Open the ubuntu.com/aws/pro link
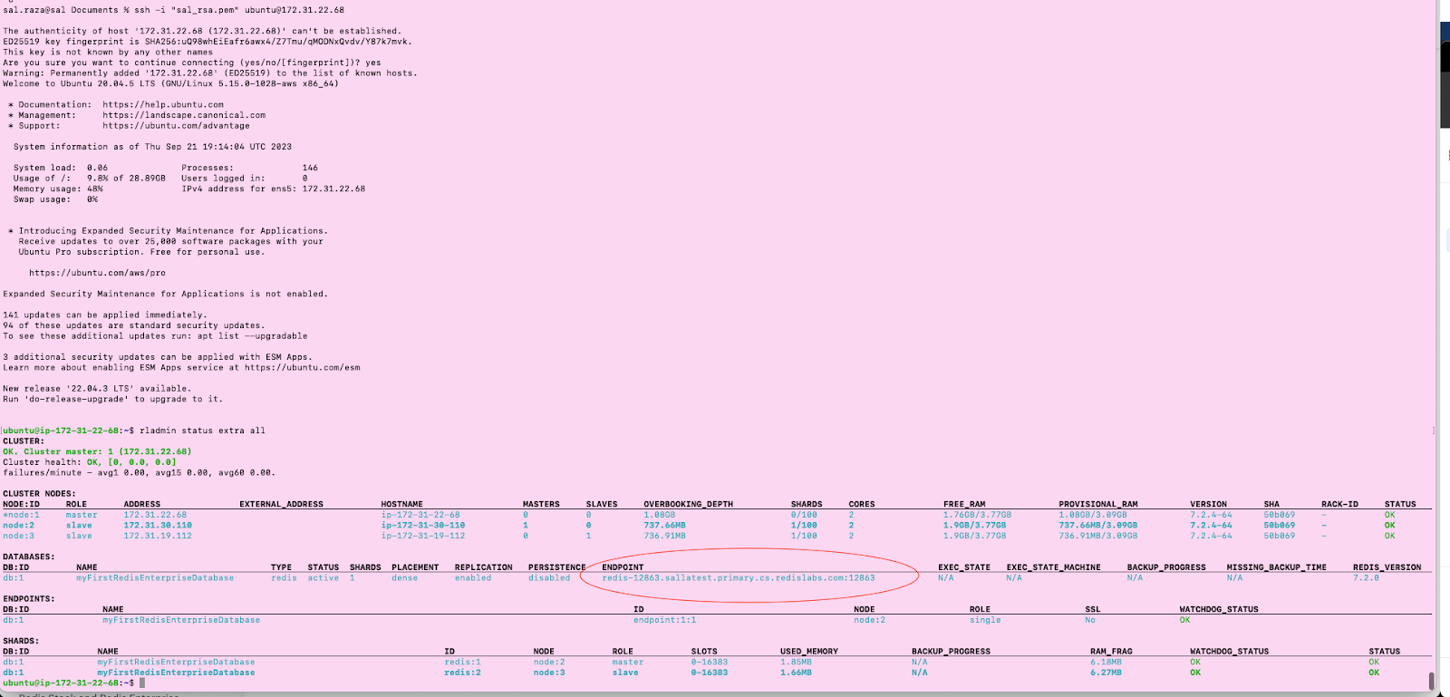 point(97,273)
